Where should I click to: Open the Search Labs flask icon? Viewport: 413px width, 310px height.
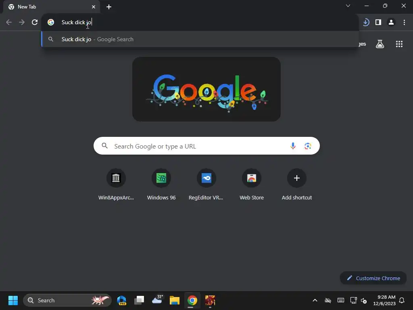pyautogui.click(x=380, y=44)
